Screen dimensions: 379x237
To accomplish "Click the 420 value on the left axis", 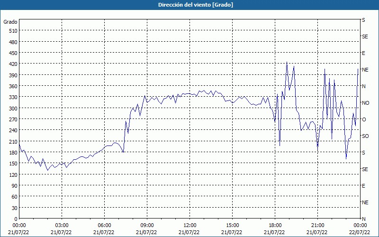I will [x=13, y=64].
